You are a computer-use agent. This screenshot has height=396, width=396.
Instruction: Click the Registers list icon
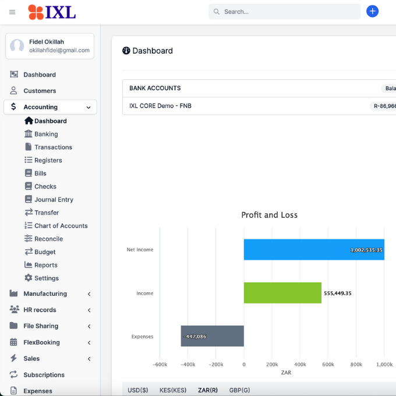29,160
